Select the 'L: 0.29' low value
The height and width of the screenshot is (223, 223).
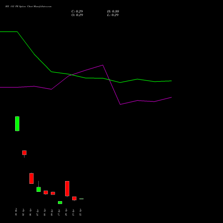pyautogui.click(x=113, y=15)
